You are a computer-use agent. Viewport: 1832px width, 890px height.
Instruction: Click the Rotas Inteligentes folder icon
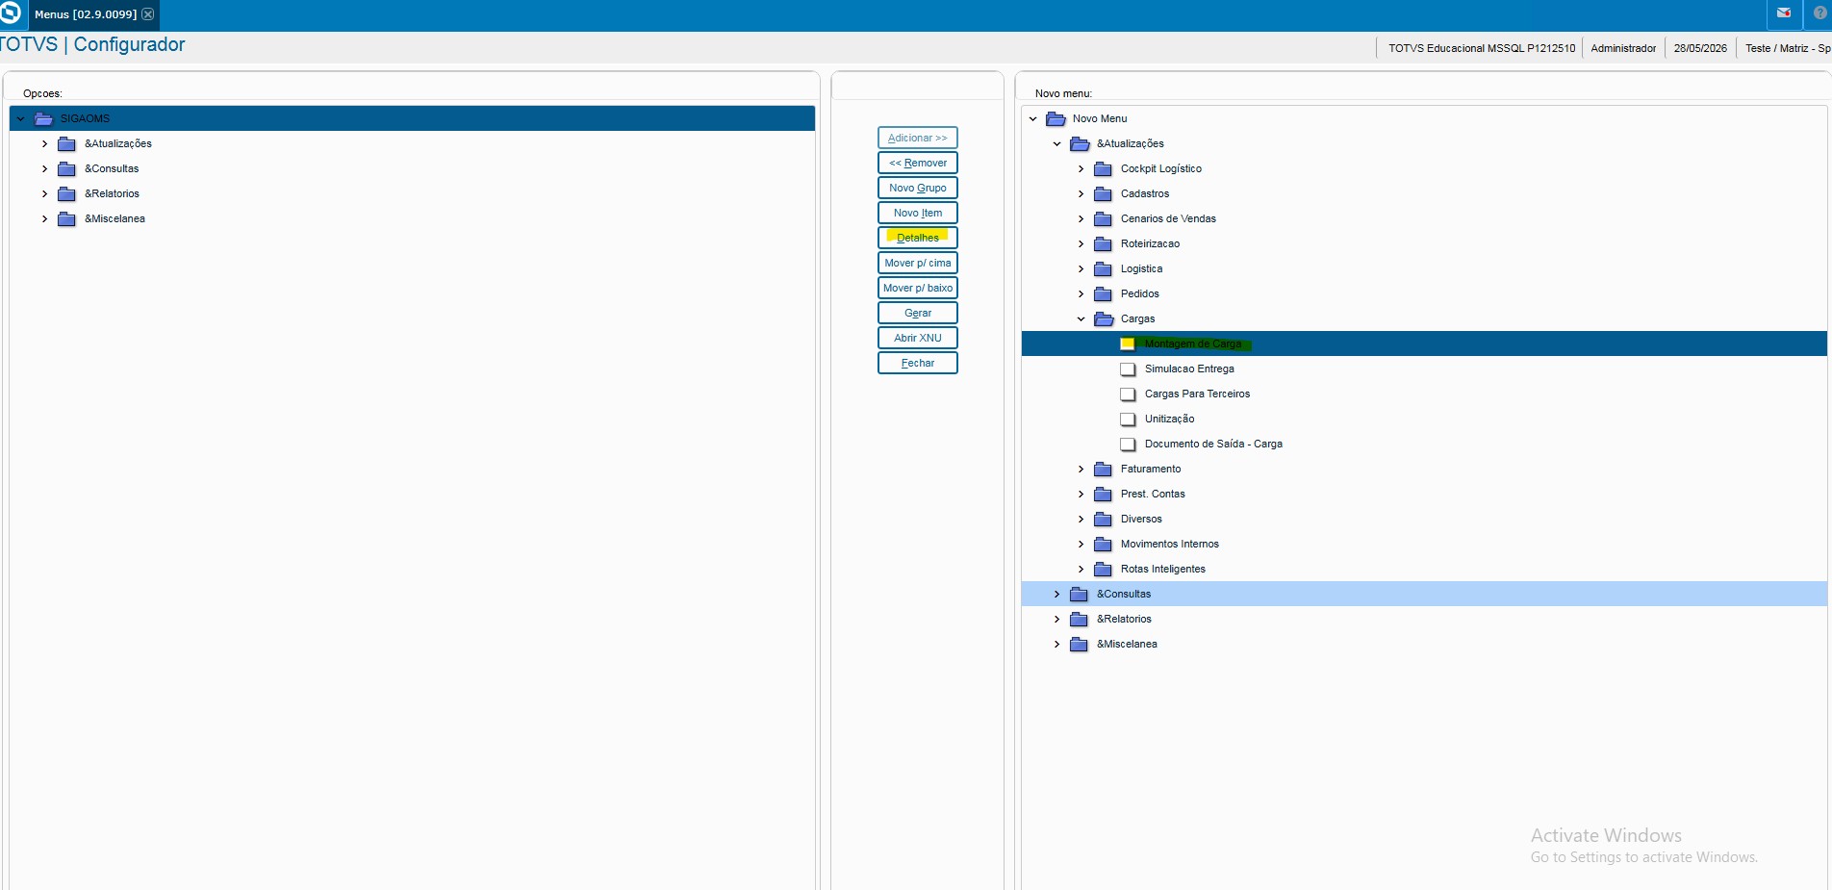(x=1103, y=569)
